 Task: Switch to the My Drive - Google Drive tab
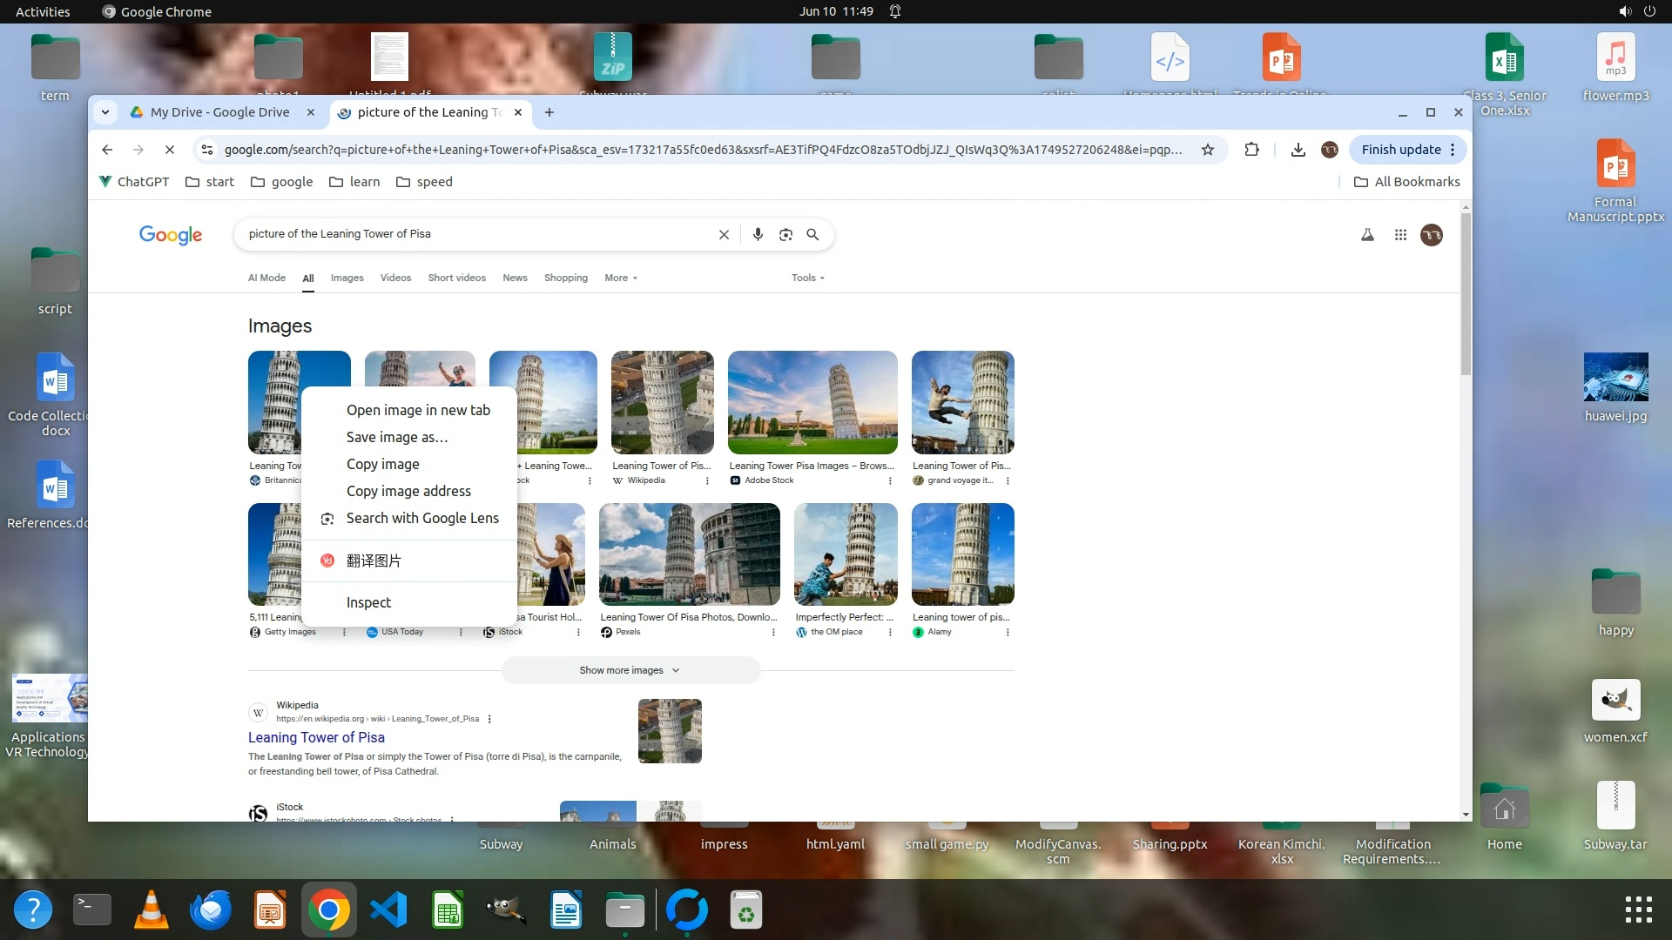point(219,112)
